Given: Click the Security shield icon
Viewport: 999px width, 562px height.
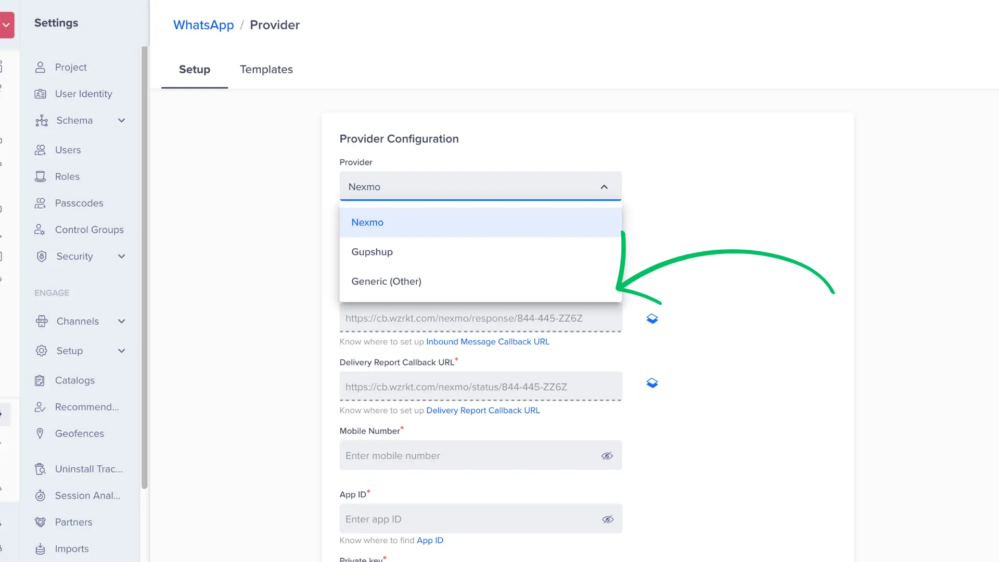Looking at the screenshot, I should click(x=42, y=256).
